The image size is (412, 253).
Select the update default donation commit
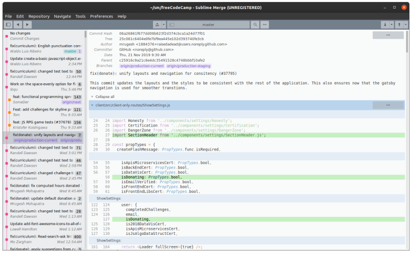pyautogui.click(x=44, y=201)
